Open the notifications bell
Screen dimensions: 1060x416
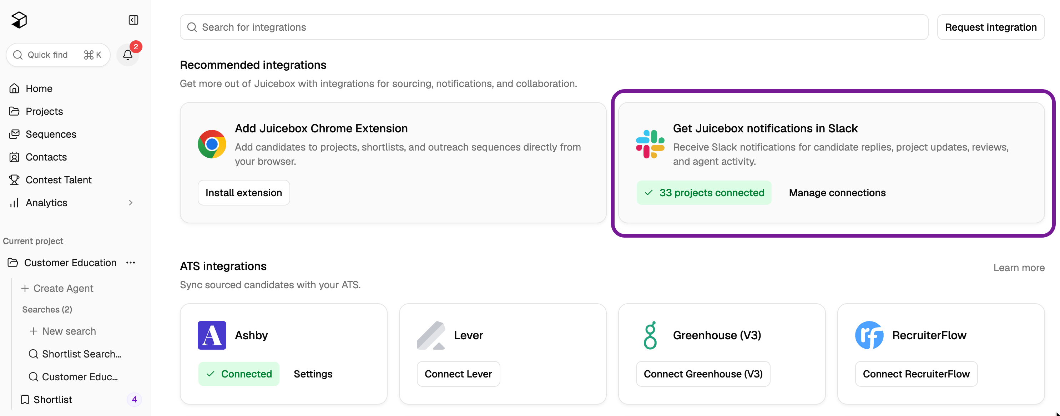[x=127, y=55]
